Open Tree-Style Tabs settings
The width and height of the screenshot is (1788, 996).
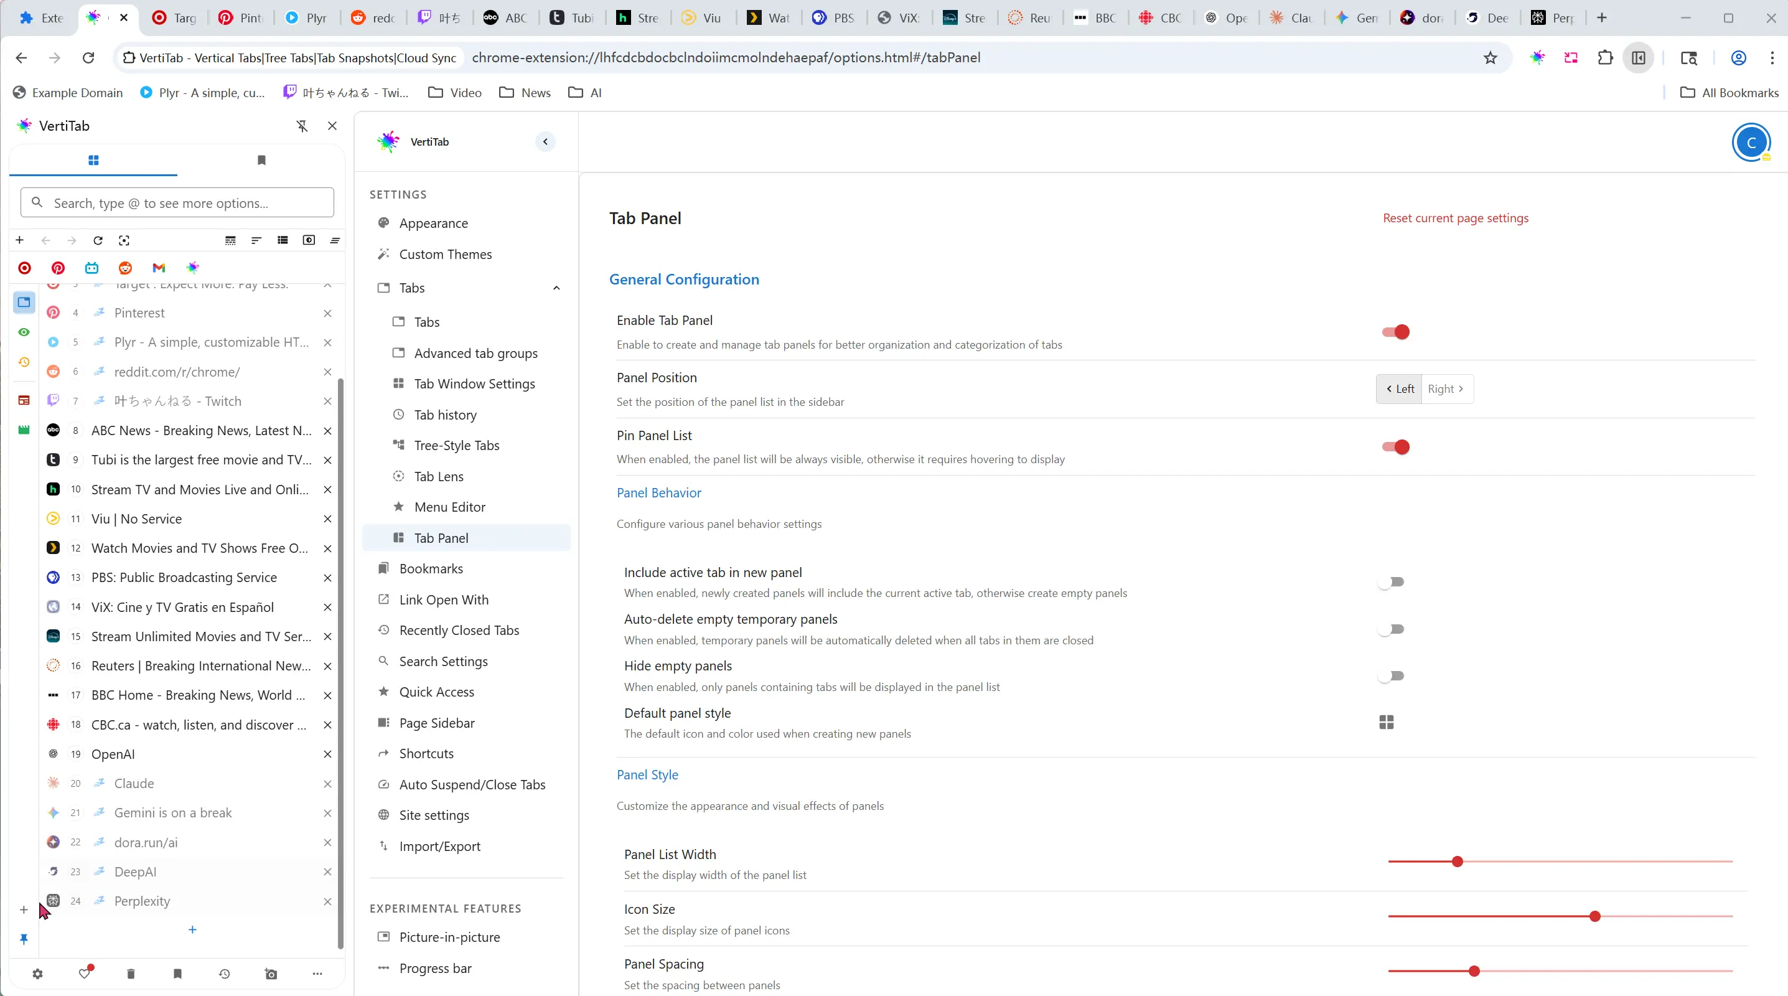tap(466, 446)
